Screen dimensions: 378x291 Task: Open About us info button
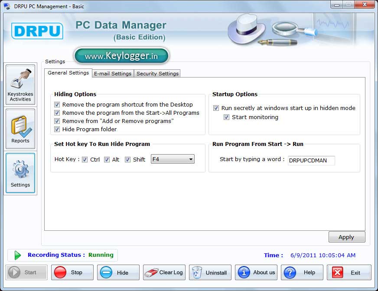coord(256,272)
